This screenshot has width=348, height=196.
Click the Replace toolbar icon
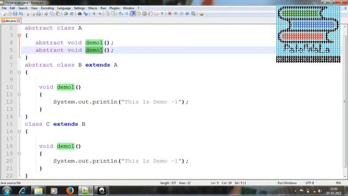coord(85,14)
